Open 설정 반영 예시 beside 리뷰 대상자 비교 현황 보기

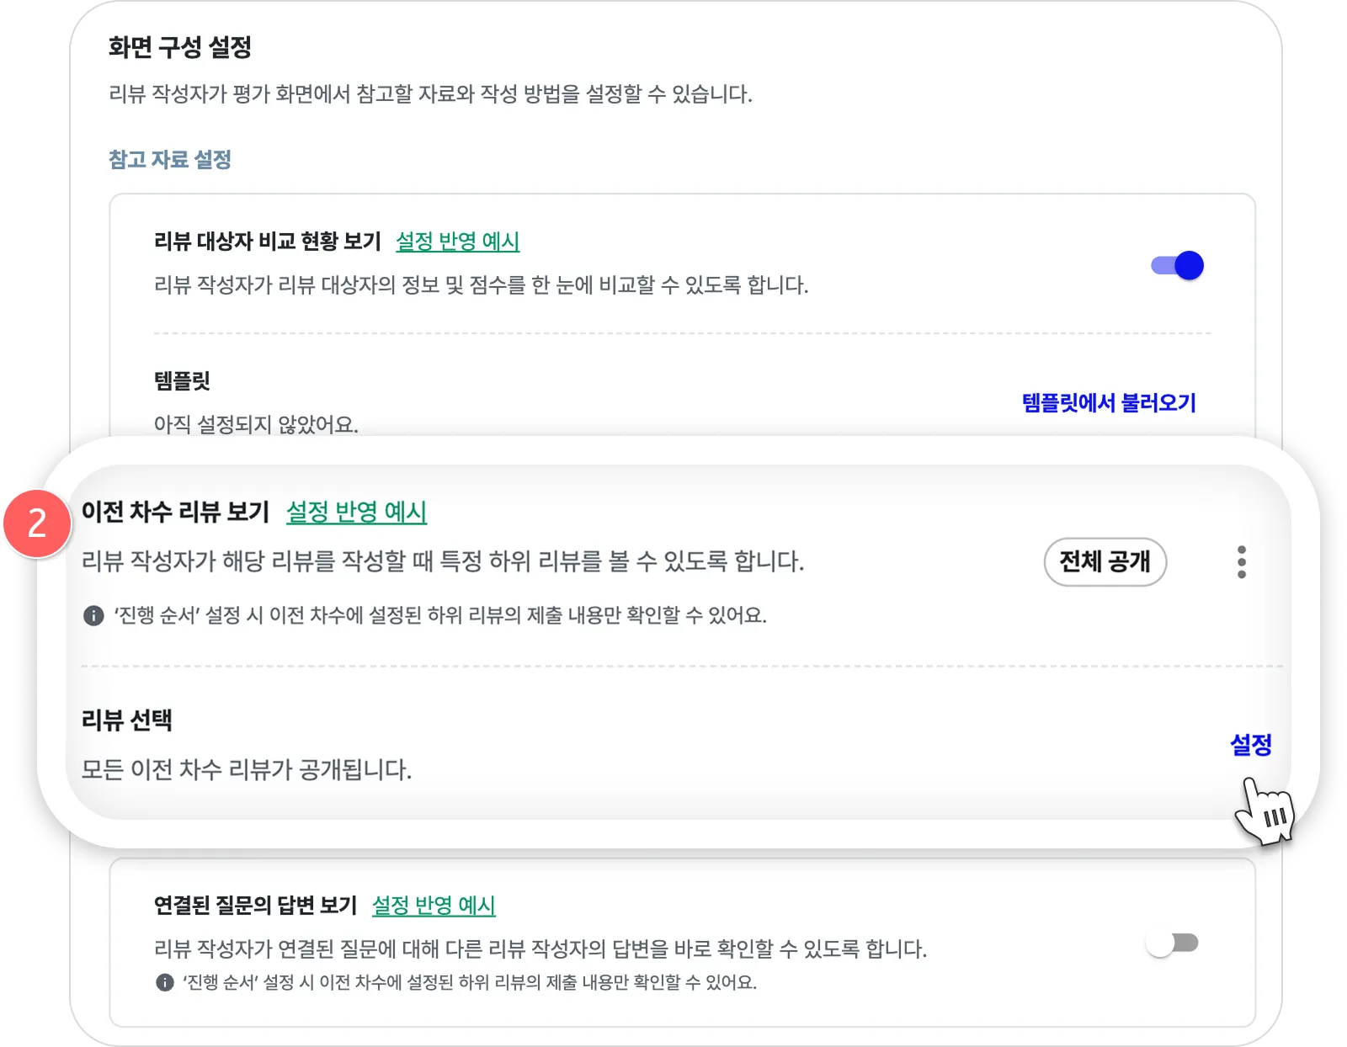[457, 242]
